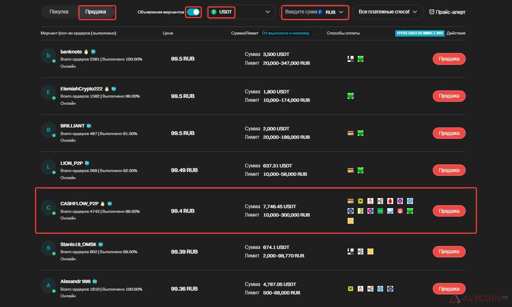512x307 pixels.
Task: Click bank card icon in LION_P2P row
Action: (x=350, y=170)
